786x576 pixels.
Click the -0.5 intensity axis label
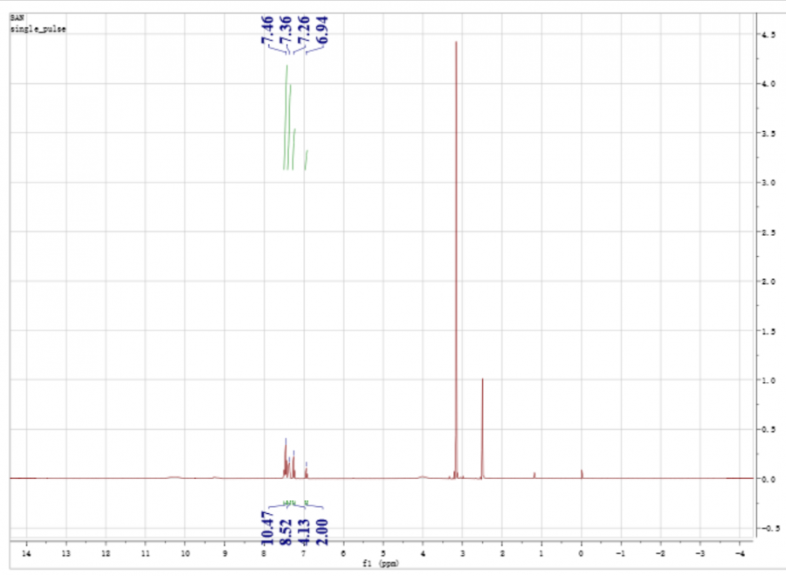769,528
